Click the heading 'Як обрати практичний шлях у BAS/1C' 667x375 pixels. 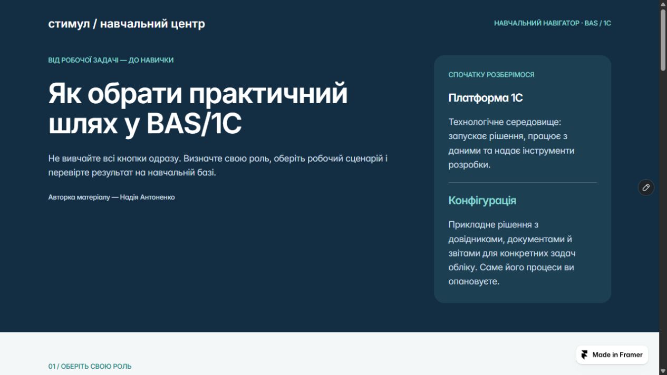coord(198,109)
